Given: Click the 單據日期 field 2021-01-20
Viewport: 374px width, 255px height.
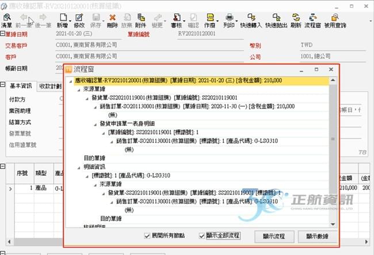Looking at the screenshot, I should click(x=88, y=34).
